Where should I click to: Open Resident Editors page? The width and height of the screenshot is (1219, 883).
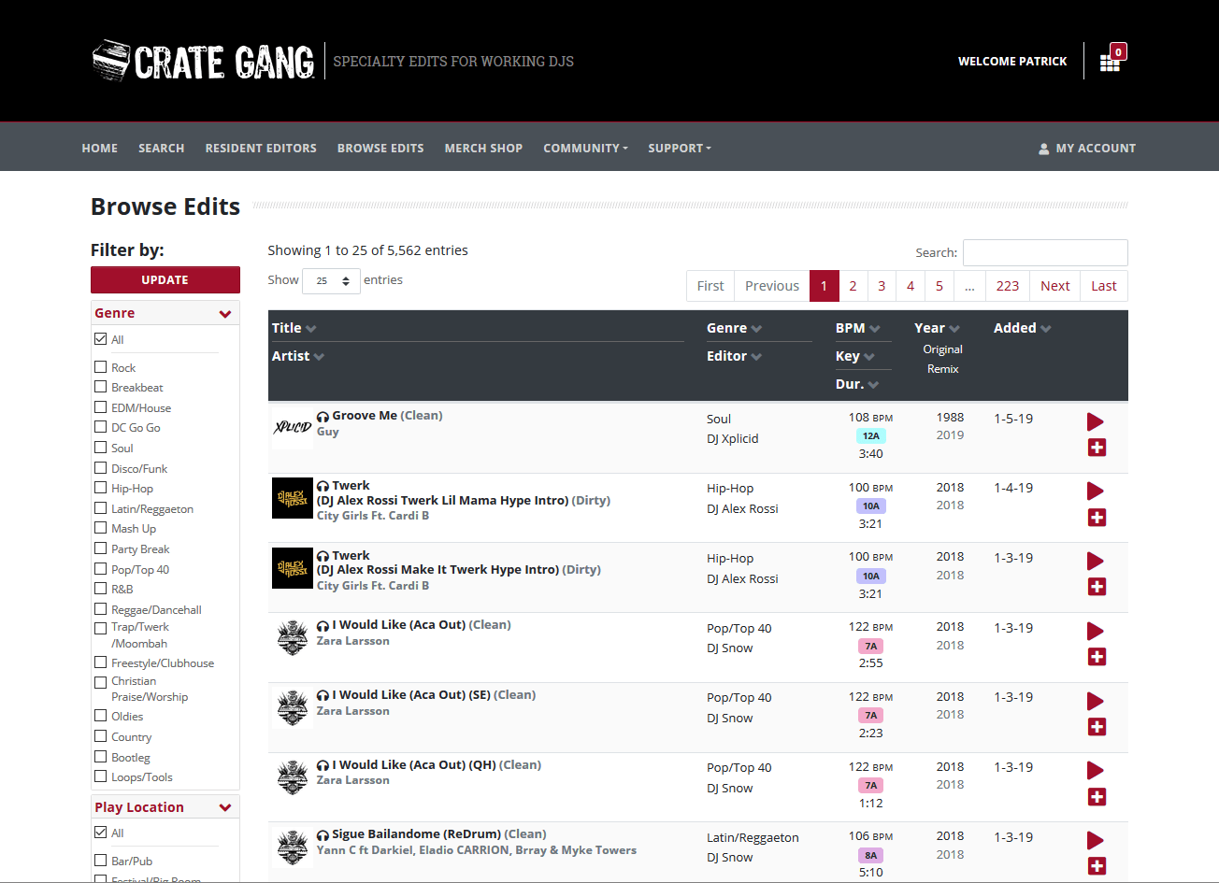[261, 149]
